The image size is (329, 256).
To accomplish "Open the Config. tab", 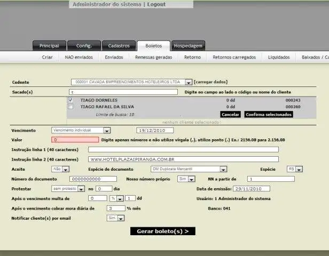I will [84, 46].
